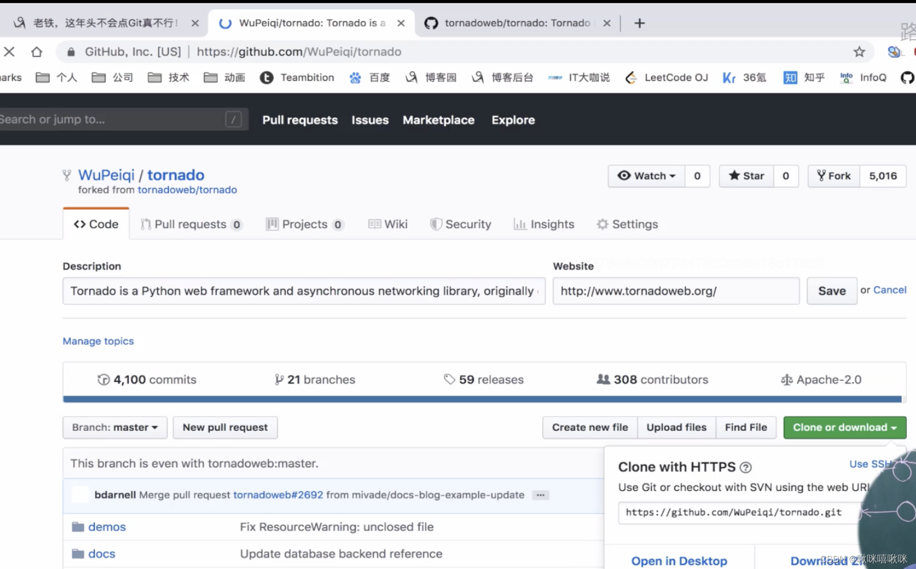View the 59 releases
Image resolution: width=916 pixels, height=569 pixels.
pos(484,380)
